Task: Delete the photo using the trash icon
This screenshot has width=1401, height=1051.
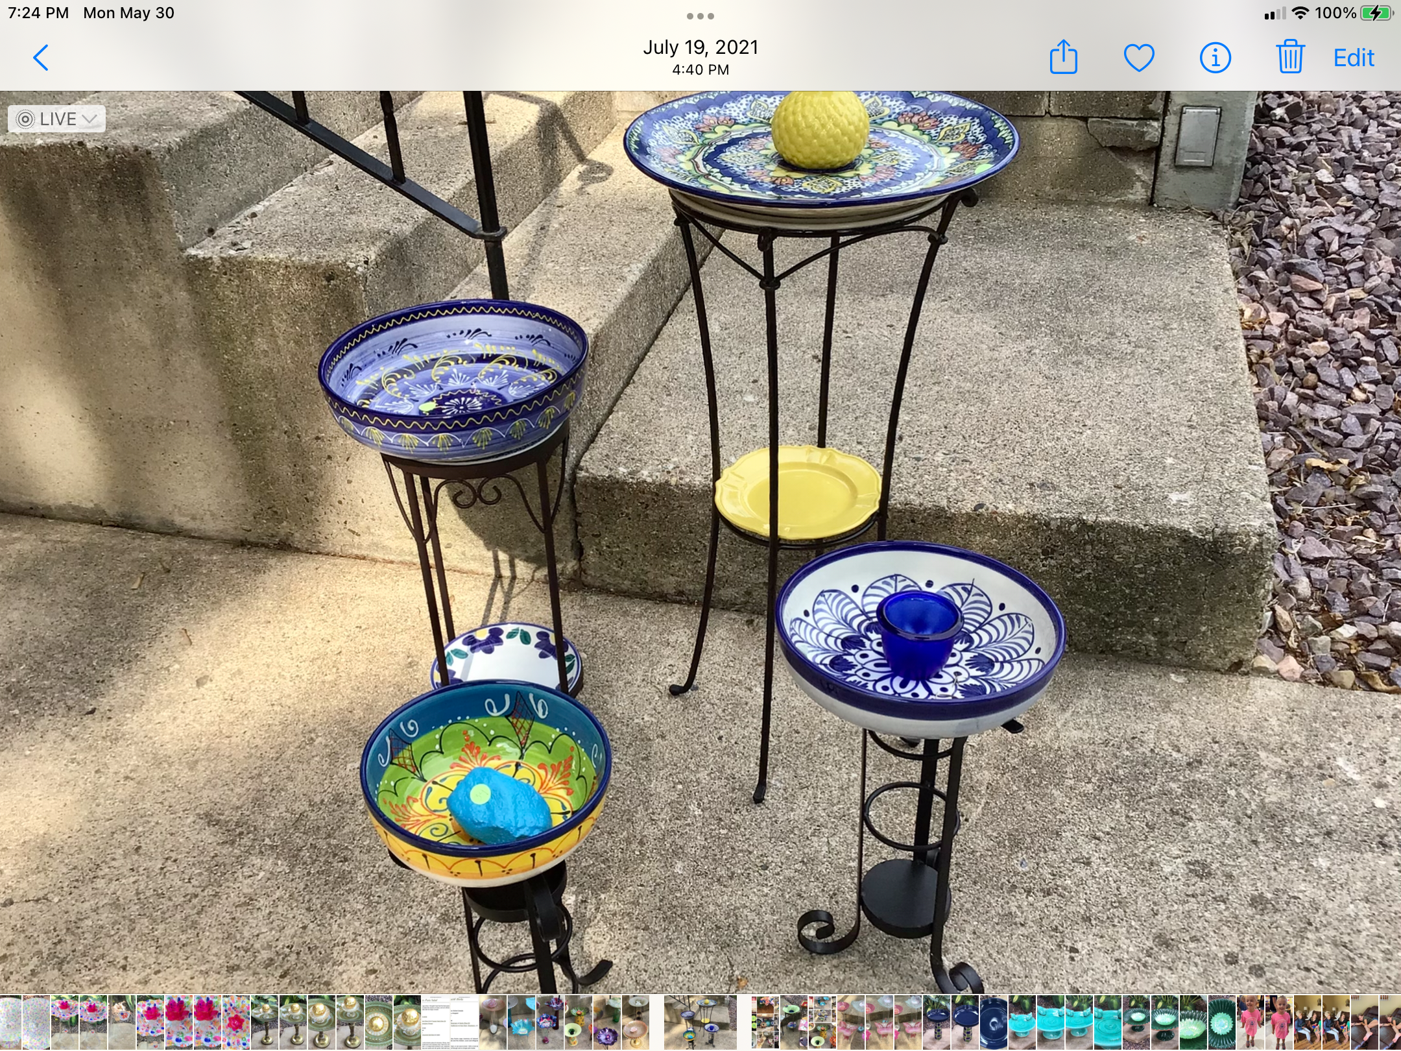Action: pos(1290,56)
